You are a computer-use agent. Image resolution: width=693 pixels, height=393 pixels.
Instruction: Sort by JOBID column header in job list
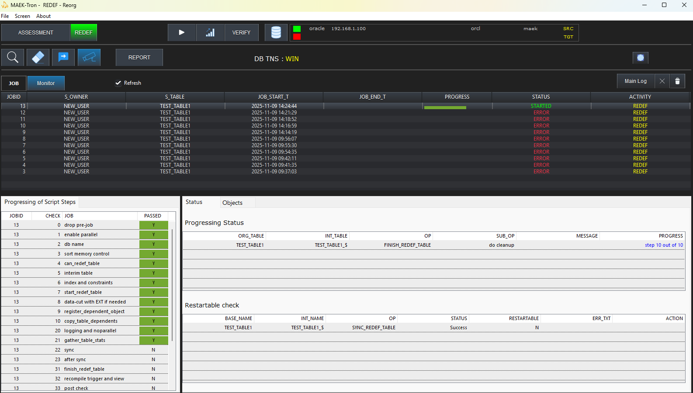tap(14, 97)
